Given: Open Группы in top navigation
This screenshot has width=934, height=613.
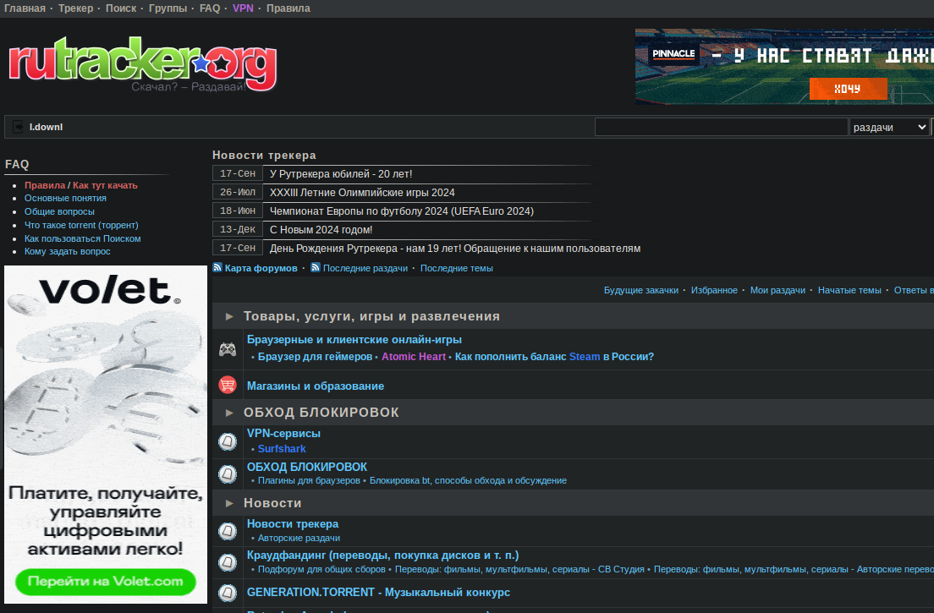Looking at the screenshot, I should click(168, 8).
